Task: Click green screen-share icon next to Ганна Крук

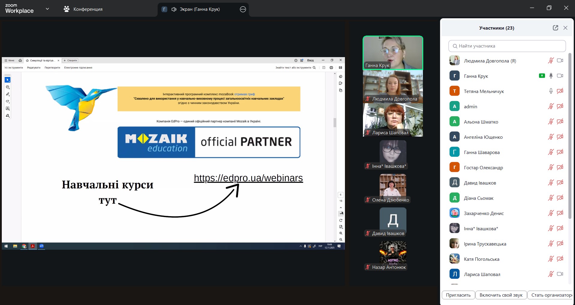Action: coord(542,76)
